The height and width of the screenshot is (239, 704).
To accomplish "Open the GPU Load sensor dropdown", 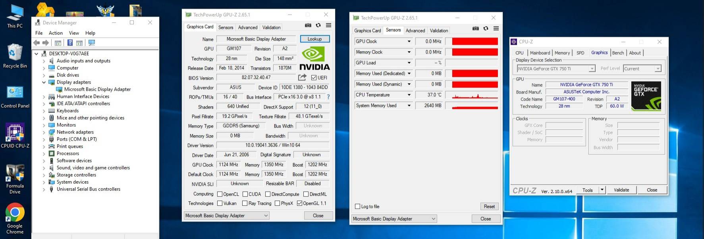I will pyautogui.click(x=409, y=63).
